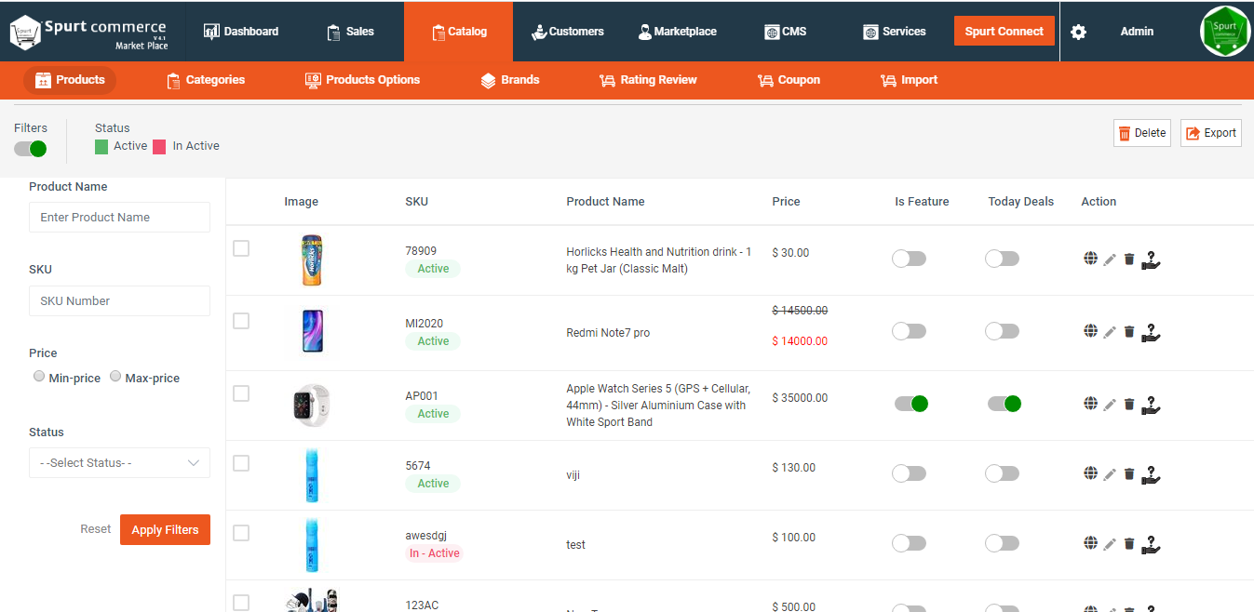This screenshot has width=1254, height=612.
Task: Focus the Enter Product Name field
Action: click(119, 218)
